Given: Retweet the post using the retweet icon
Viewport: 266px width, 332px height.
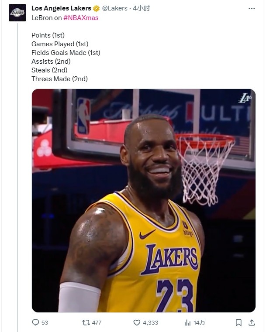Looking at the screenshot, I should pos(86,322).
